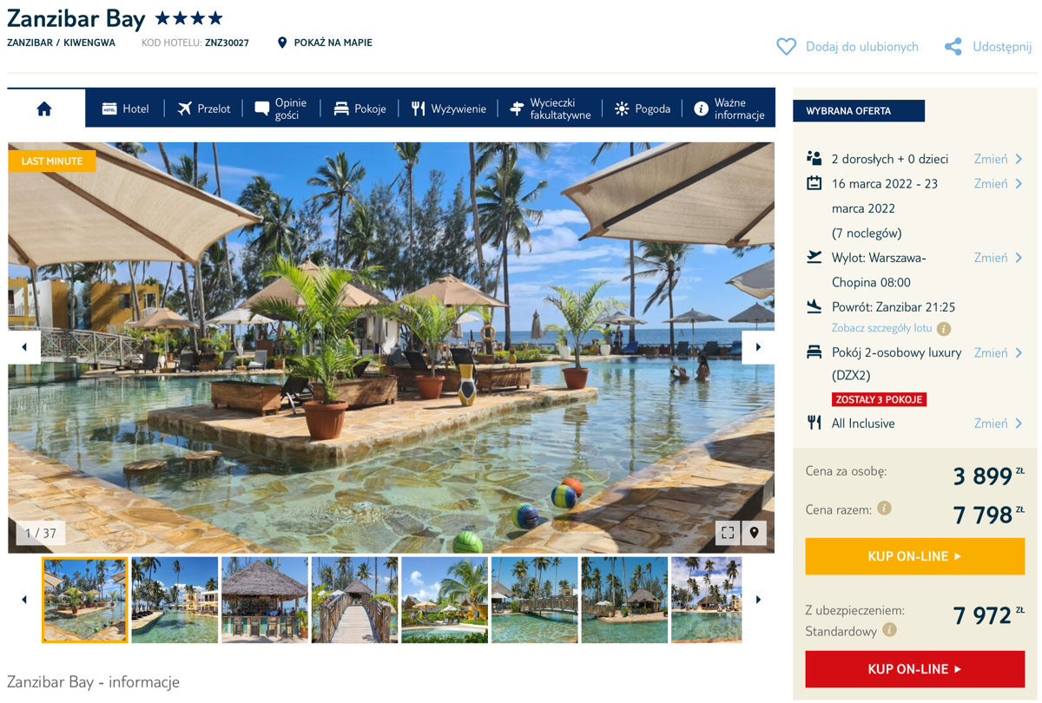Expand Zmień for travel dates

999,183
